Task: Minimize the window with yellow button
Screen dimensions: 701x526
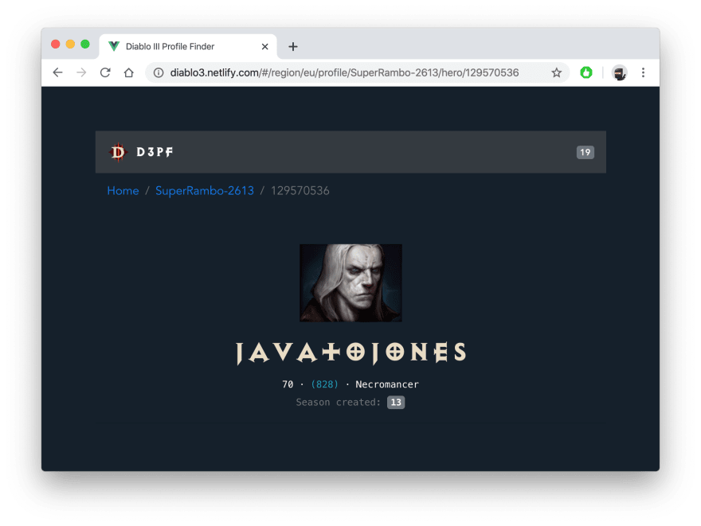Action: point(70,44)
